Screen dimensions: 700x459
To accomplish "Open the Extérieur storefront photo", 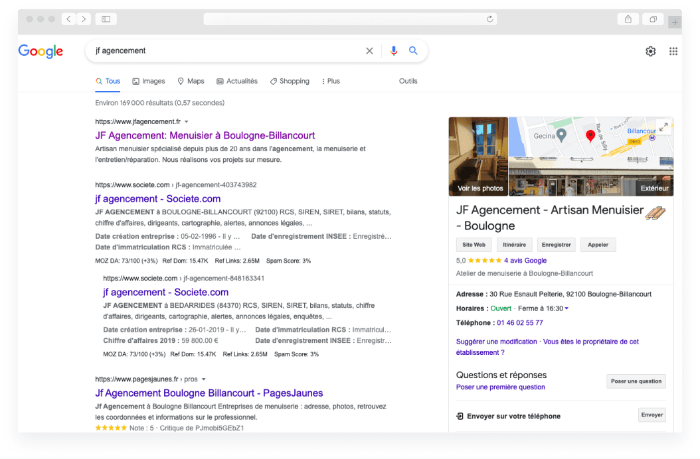I will tap(591, 176).
